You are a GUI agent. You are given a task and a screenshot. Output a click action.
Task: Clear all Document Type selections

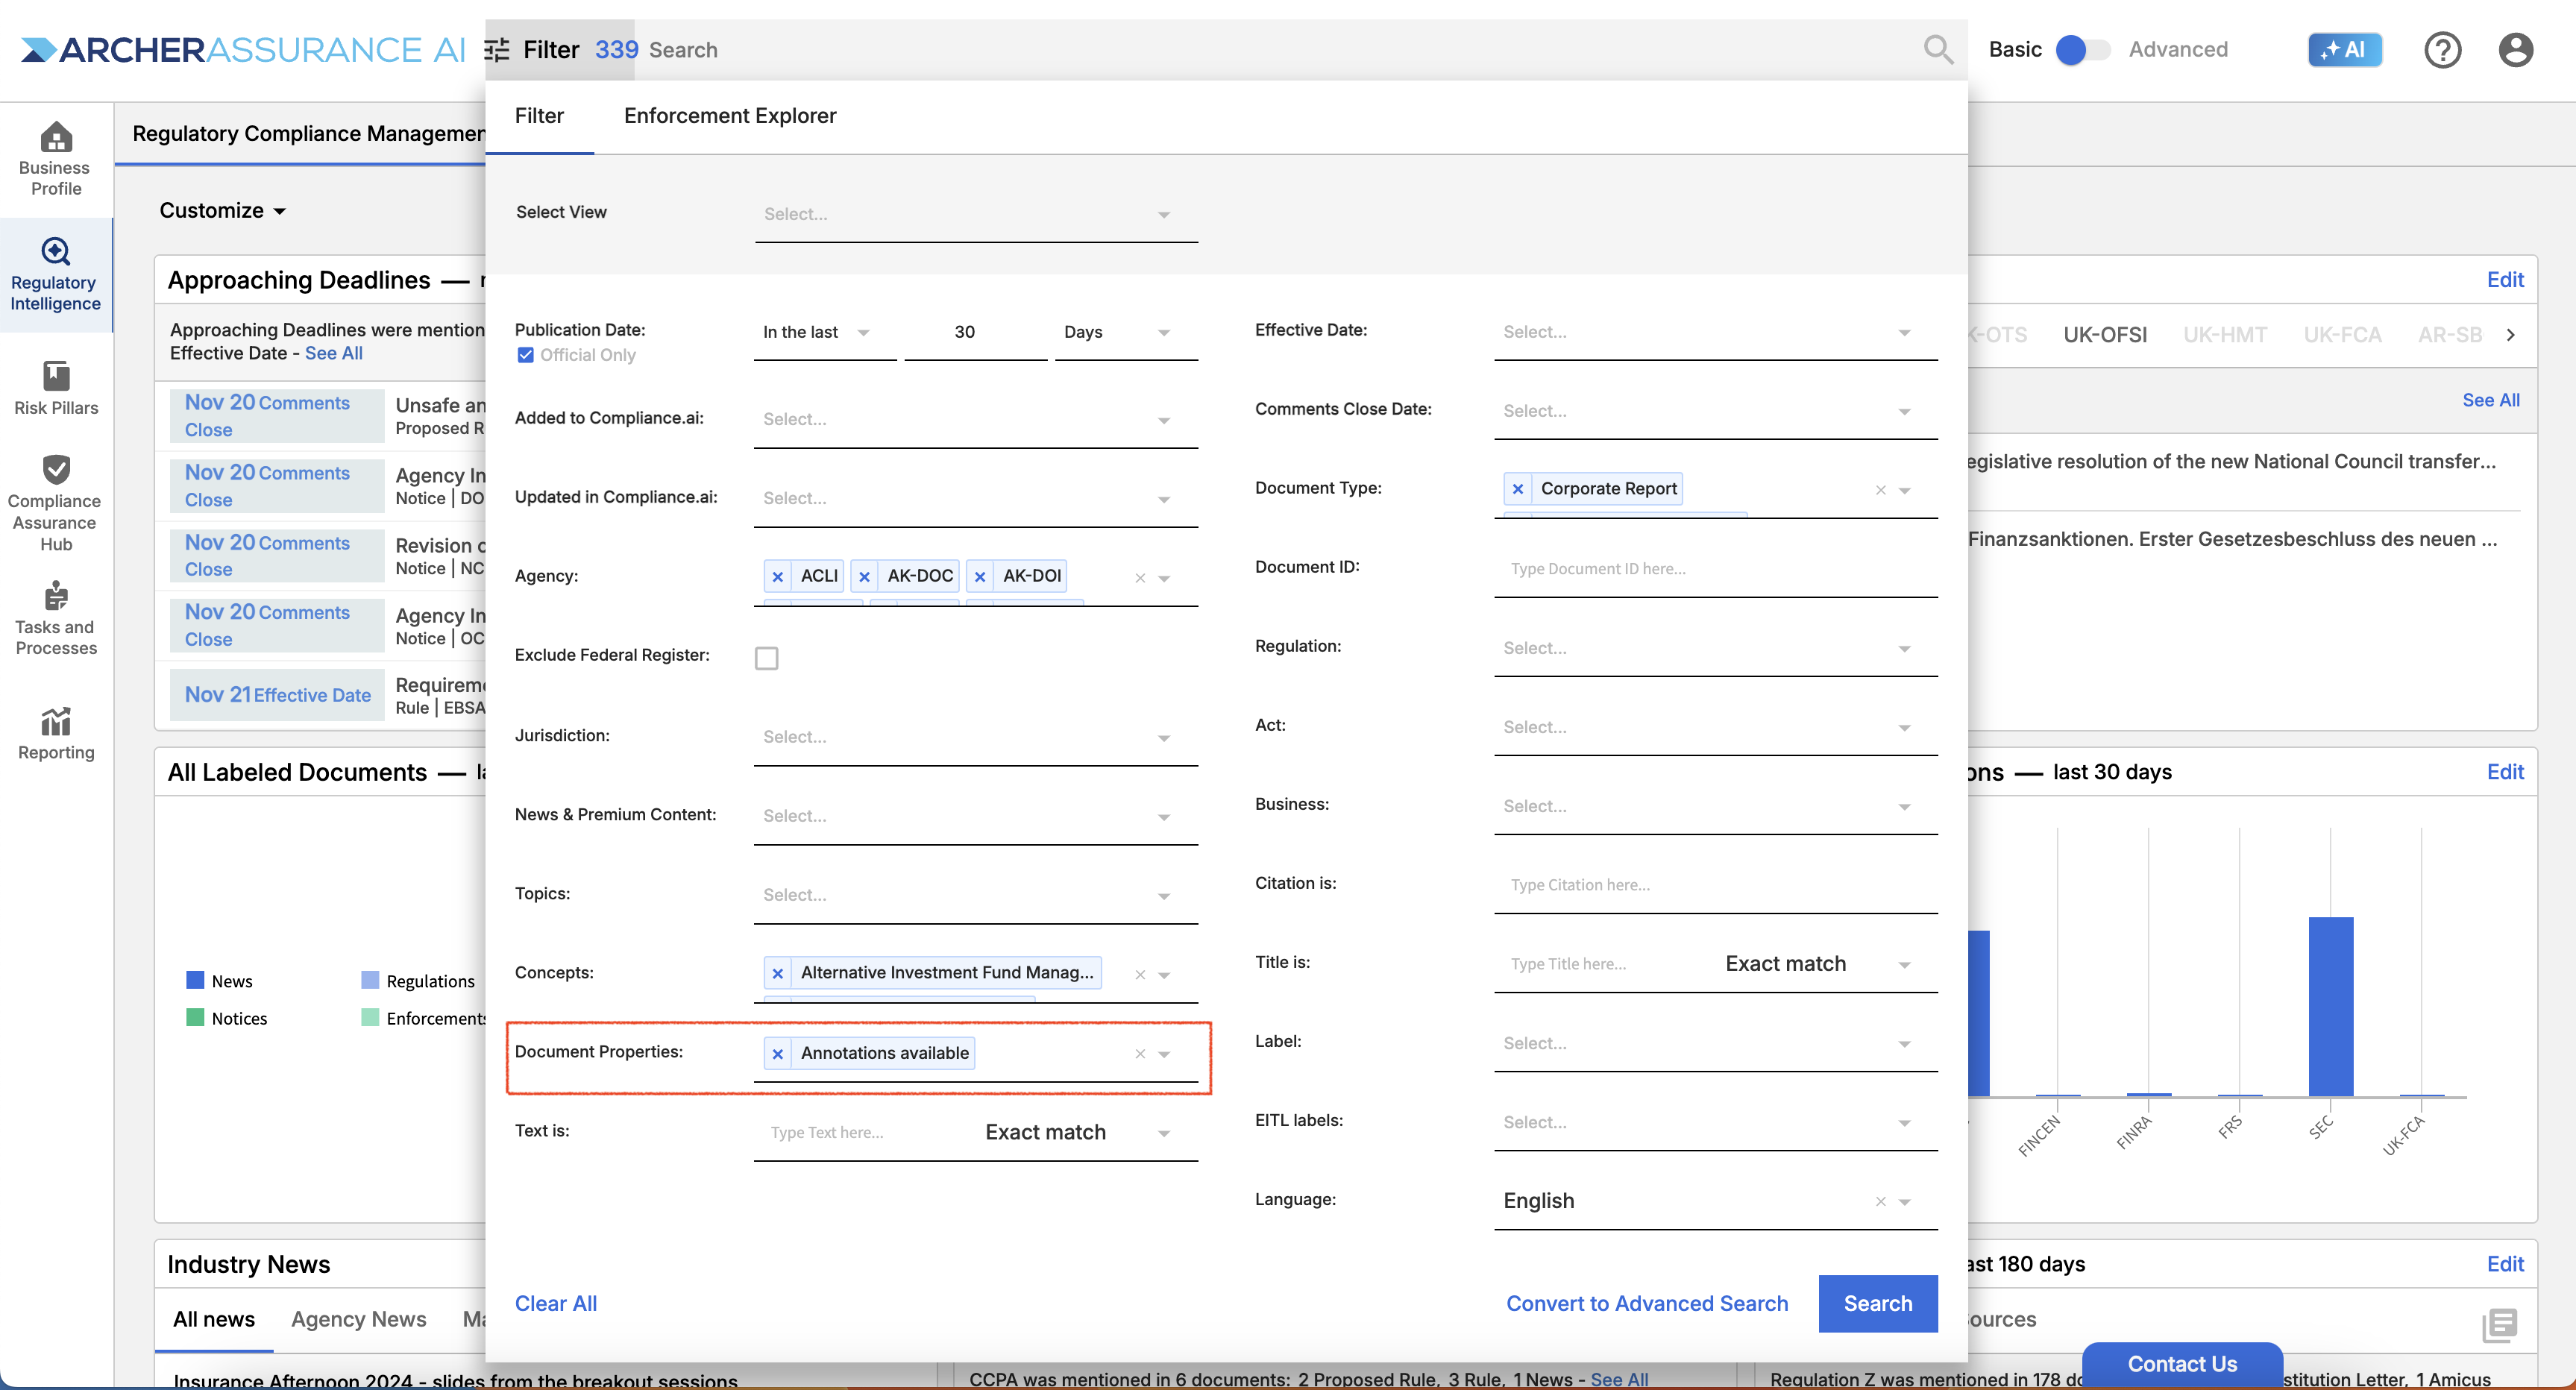click(x=1880, y=490)
